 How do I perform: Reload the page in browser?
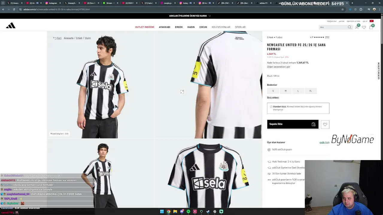(14, 9)
